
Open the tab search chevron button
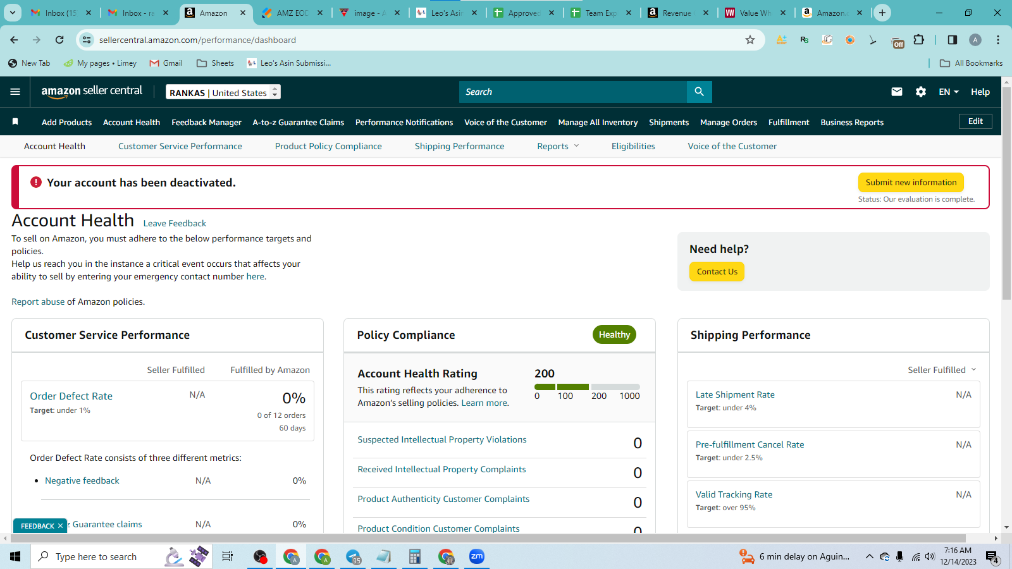click(13, 13)
